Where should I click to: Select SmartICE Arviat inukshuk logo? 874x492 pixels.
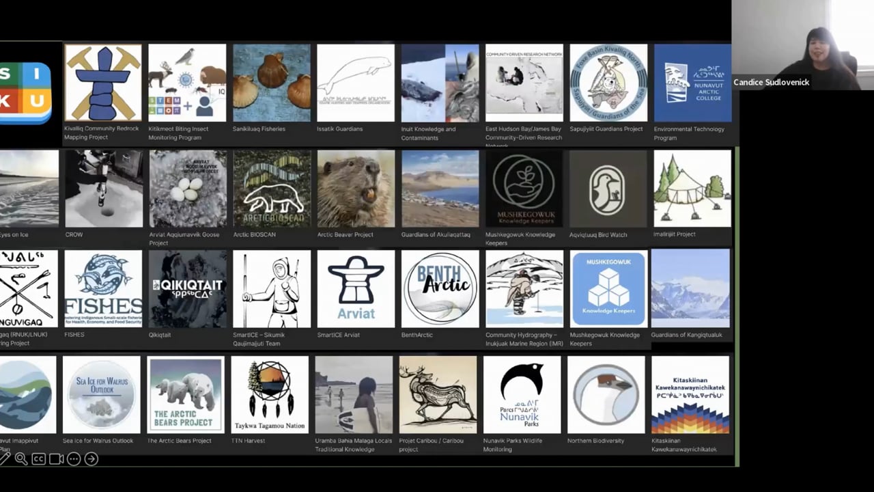click(x=356, y=288)
